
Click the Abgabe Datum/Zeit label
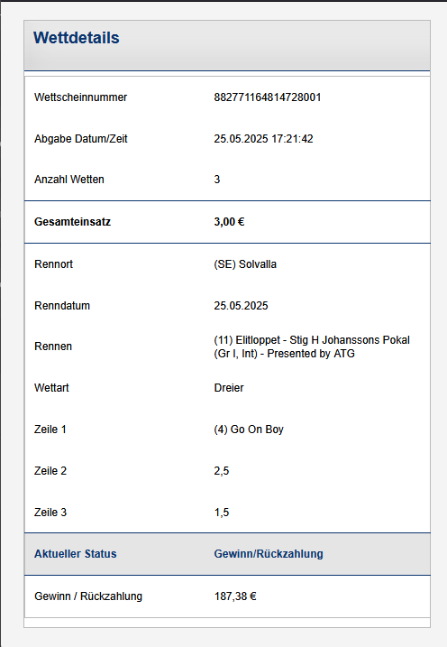tap(81, 139)
